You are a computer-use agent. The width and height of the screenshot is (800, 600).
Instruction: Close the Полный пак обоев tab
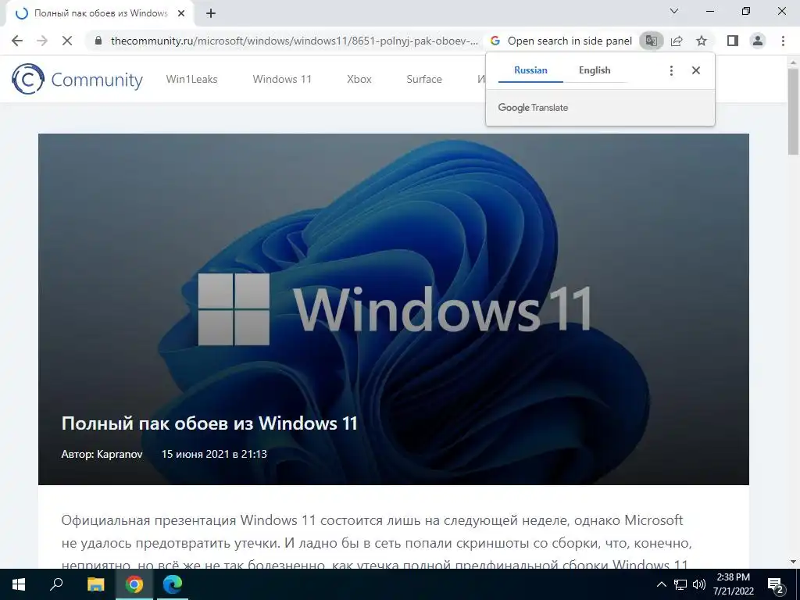(x=181, y=13)
